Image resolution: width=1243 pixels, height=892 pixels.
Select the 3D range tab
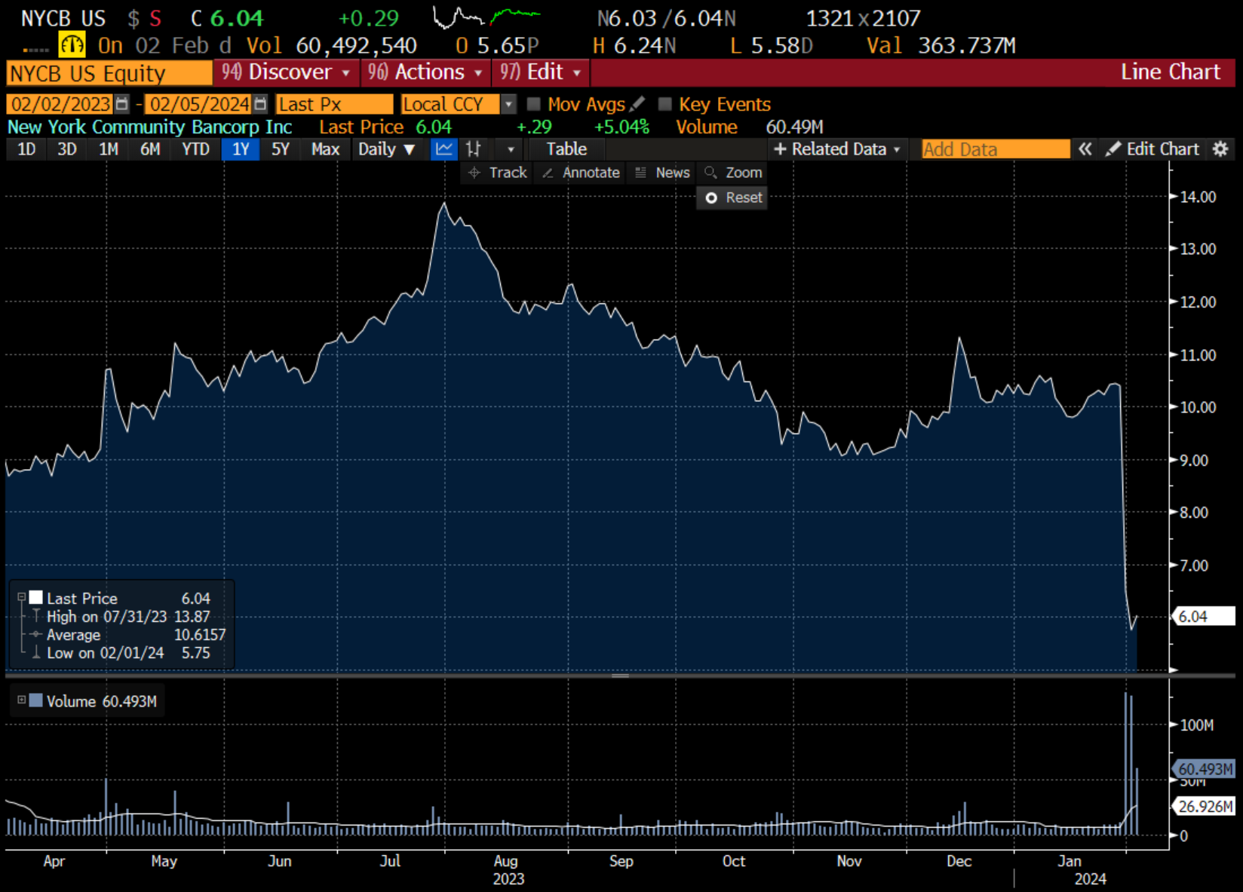pyautogui.click(x=67, y=149)
